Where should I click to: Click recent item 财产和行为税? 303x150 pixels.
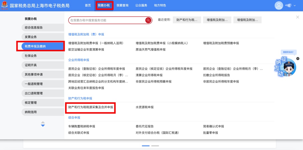(187, 20)
